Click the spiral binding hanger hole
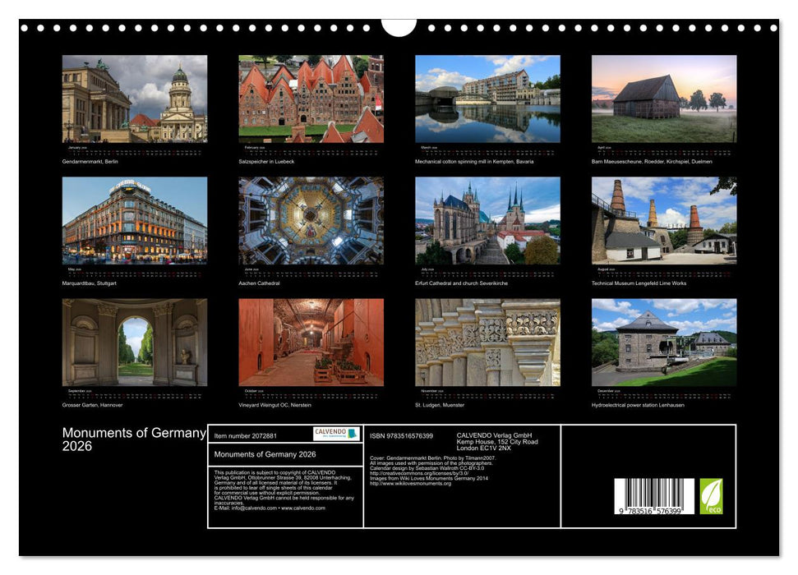This screenshot has height=575, width=798. pos(399,27)
